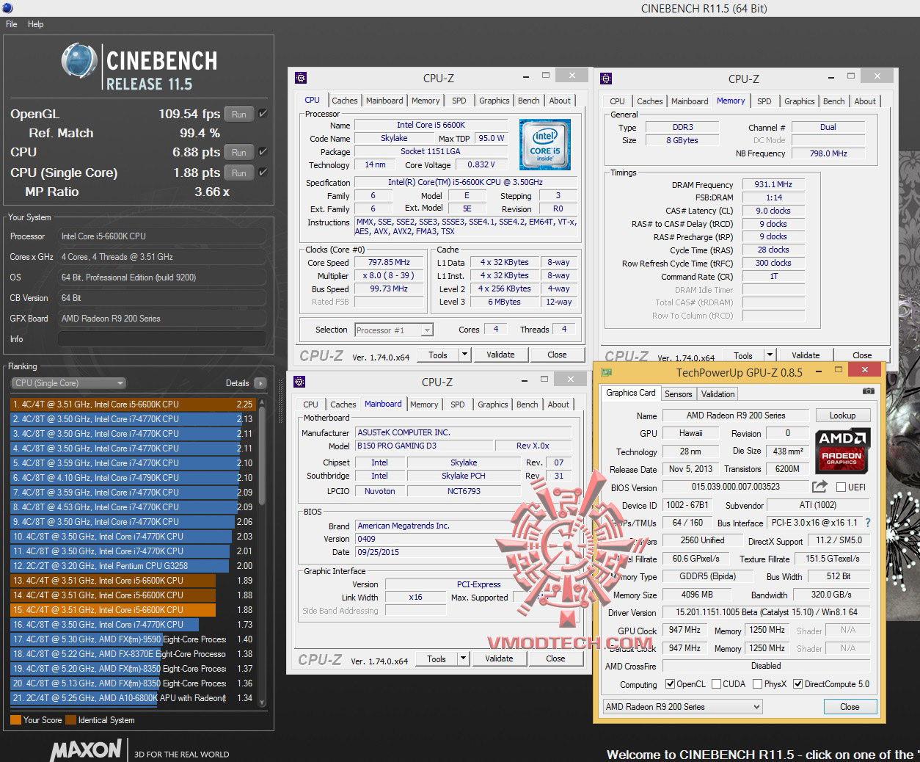
Task: Run the OpenGL benchmark
Action: (x=239, y=114)
